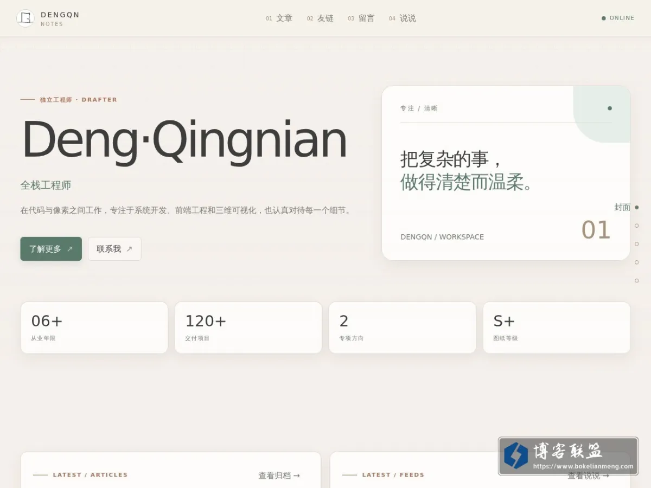Click the 联系我 button
Screen dimensions: 651x488
pos(114,249)
